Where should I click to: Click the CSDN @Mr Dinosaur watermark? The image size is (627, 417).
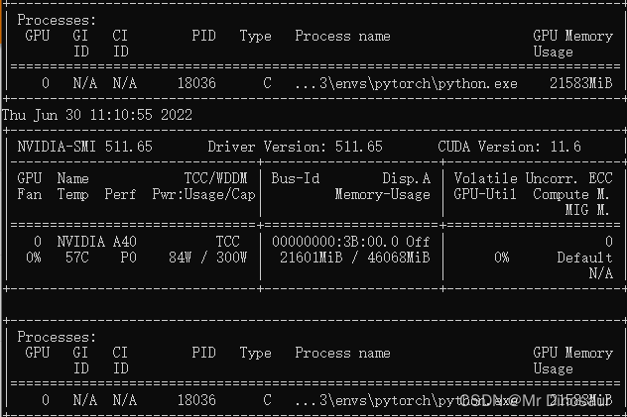pos(535,400)
